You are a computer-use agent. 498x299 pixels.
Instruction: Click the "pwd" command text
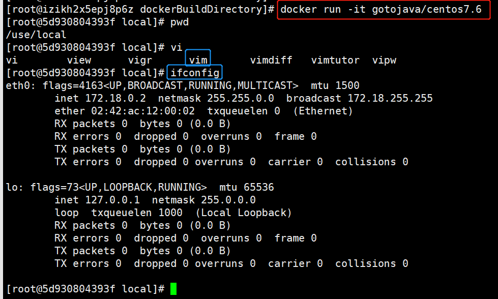(180, 22)
